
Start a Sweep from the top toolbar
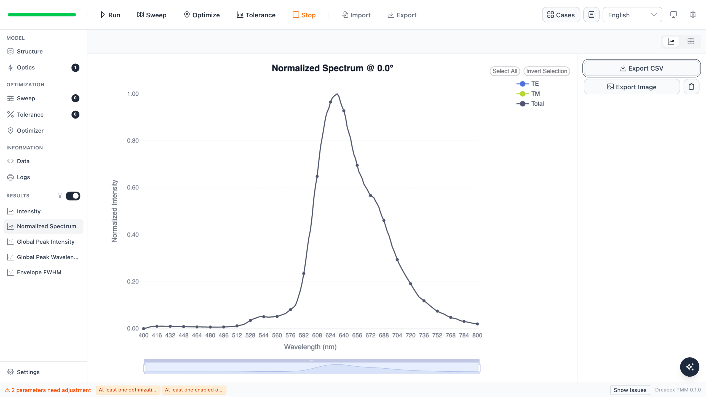pos(152,15)
